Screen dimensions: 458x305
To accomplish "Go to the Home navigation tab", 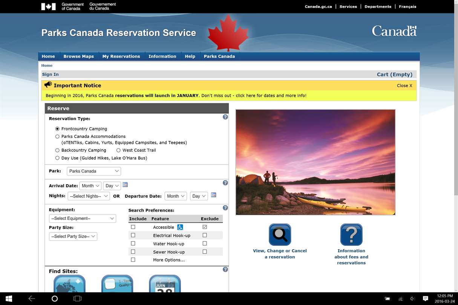I will point(48,56).
